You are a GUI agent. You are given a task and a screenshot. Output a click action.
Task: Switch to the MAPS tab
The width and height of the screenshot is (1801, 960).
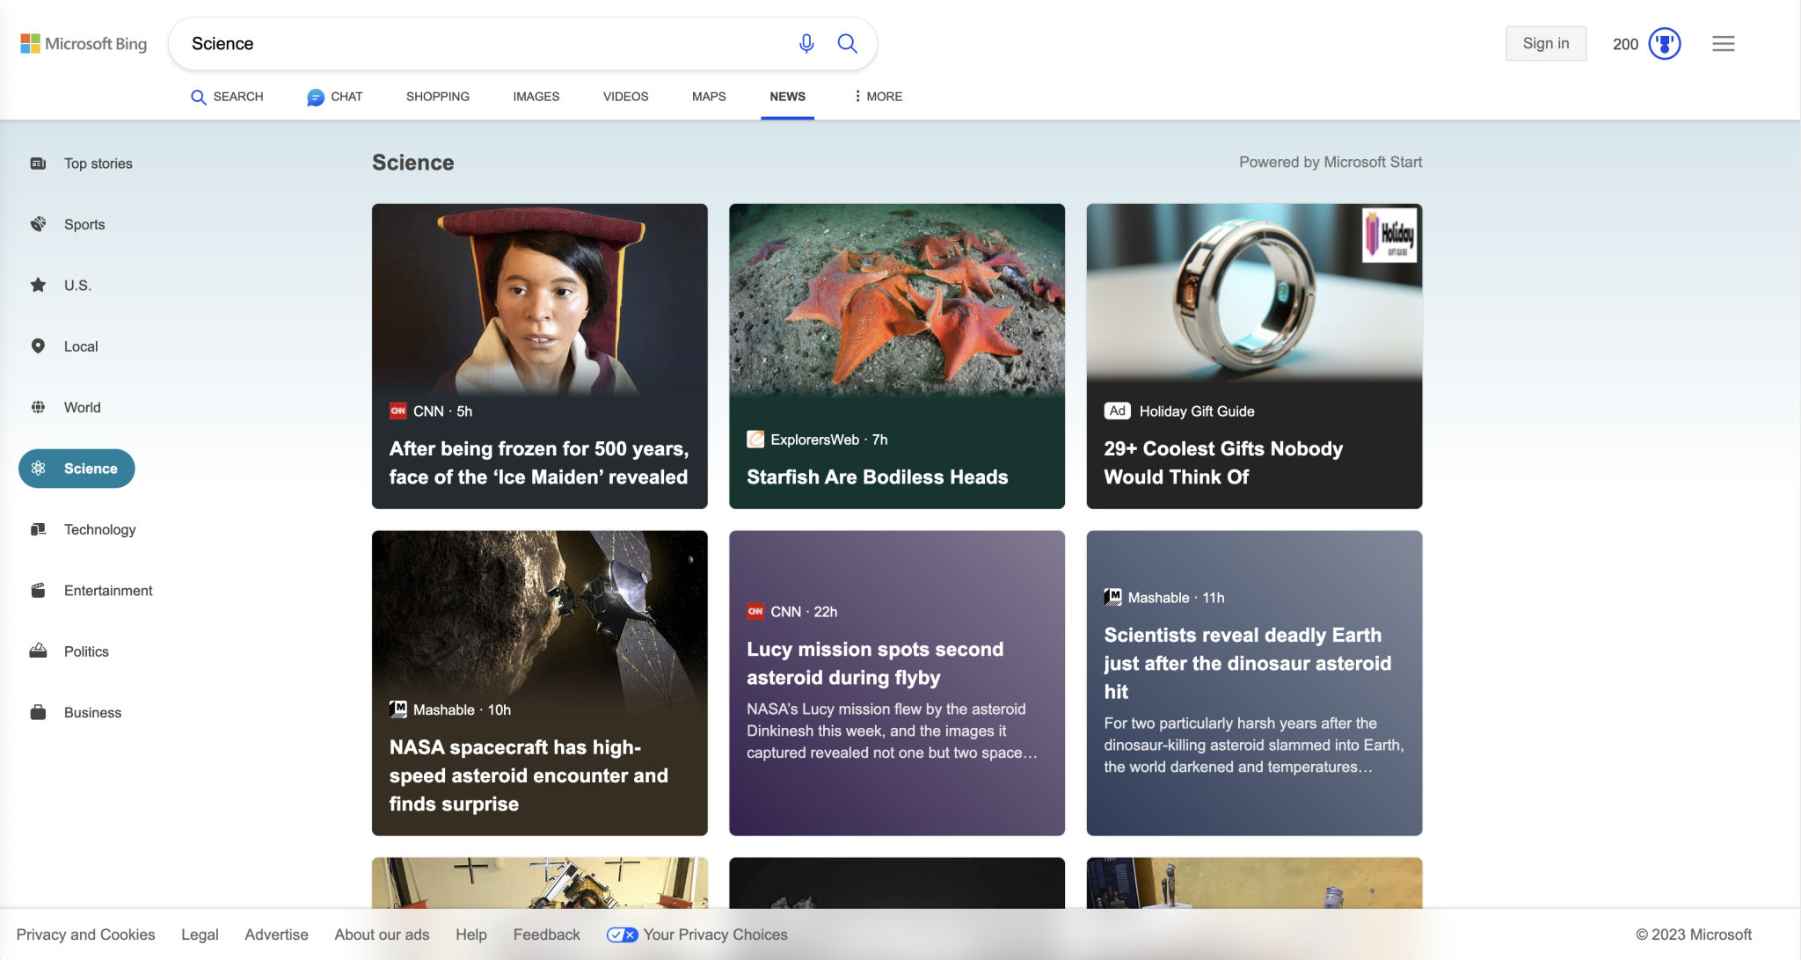tap(708, 97)
